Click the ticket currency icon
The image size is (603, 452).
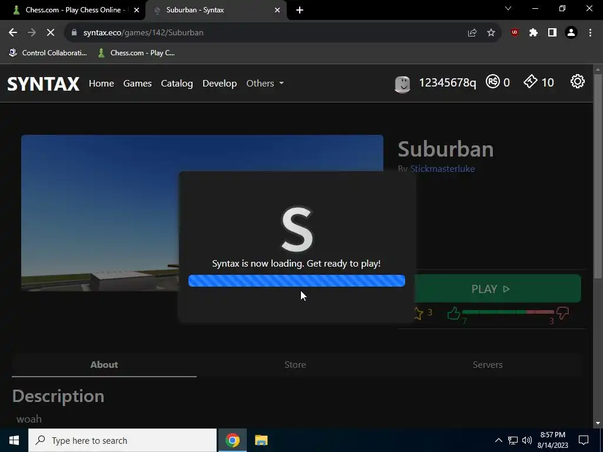click(531, 82)
